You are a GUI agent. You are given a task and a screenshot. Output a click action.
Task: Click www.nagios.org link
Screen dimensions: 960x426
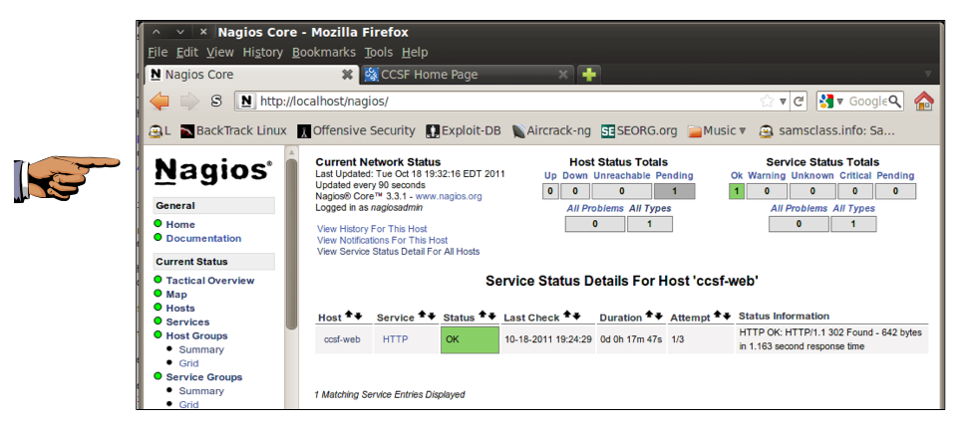[449, 196]
